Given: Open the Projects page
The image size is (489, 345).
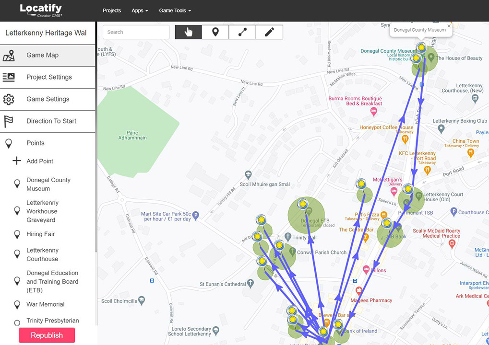Looking at the screenshot, I should tap(112, 11).
